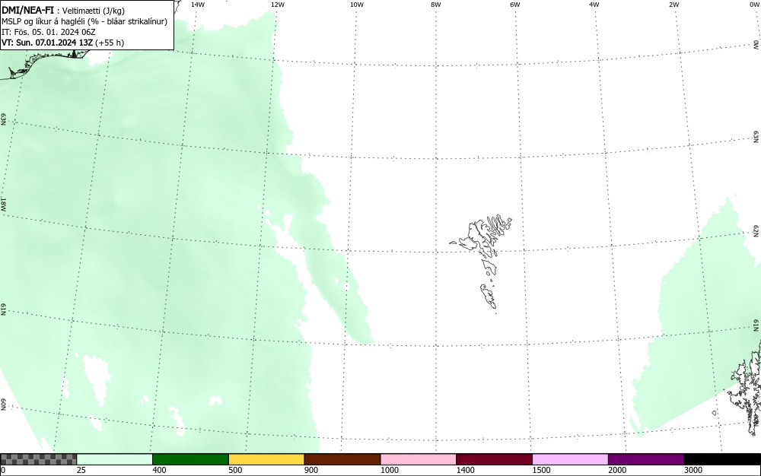
Task: Click the 10W longitude label
Action: coord(357,5)
